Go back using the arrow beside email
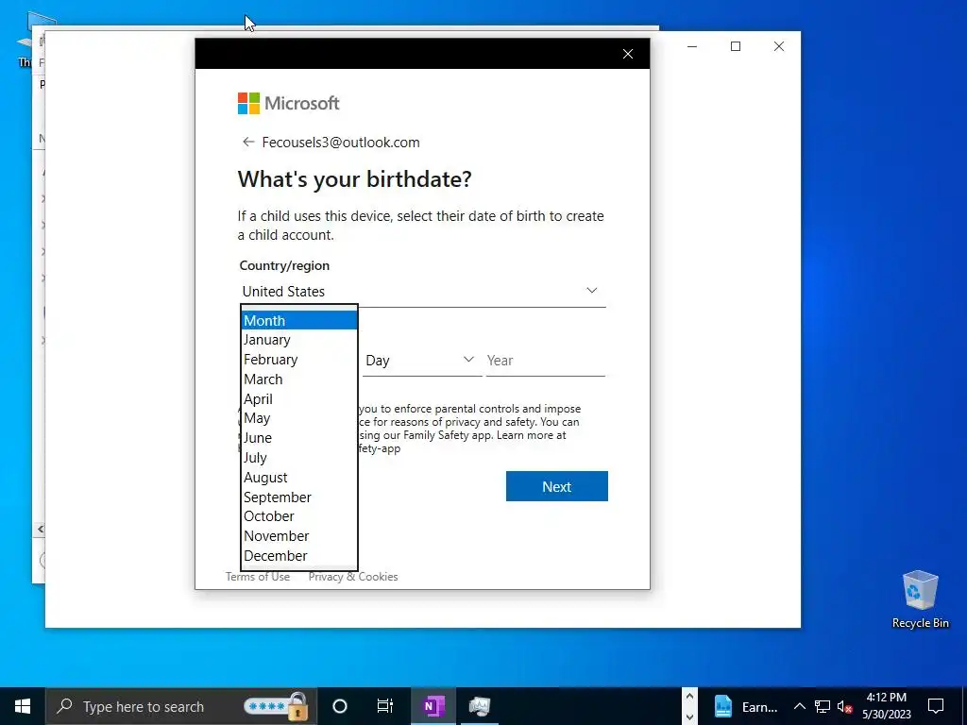Screen dimensions: 967x725 [248, 142]
